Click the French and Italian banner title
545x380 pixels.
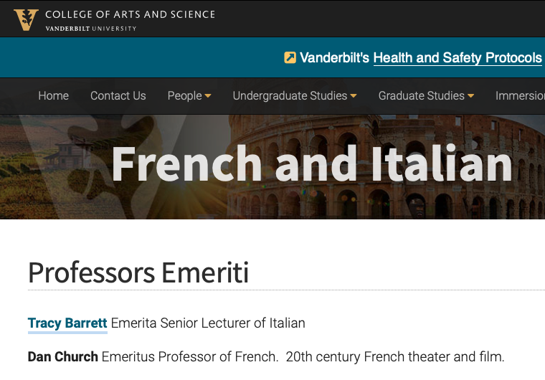(x=311, y=164)
